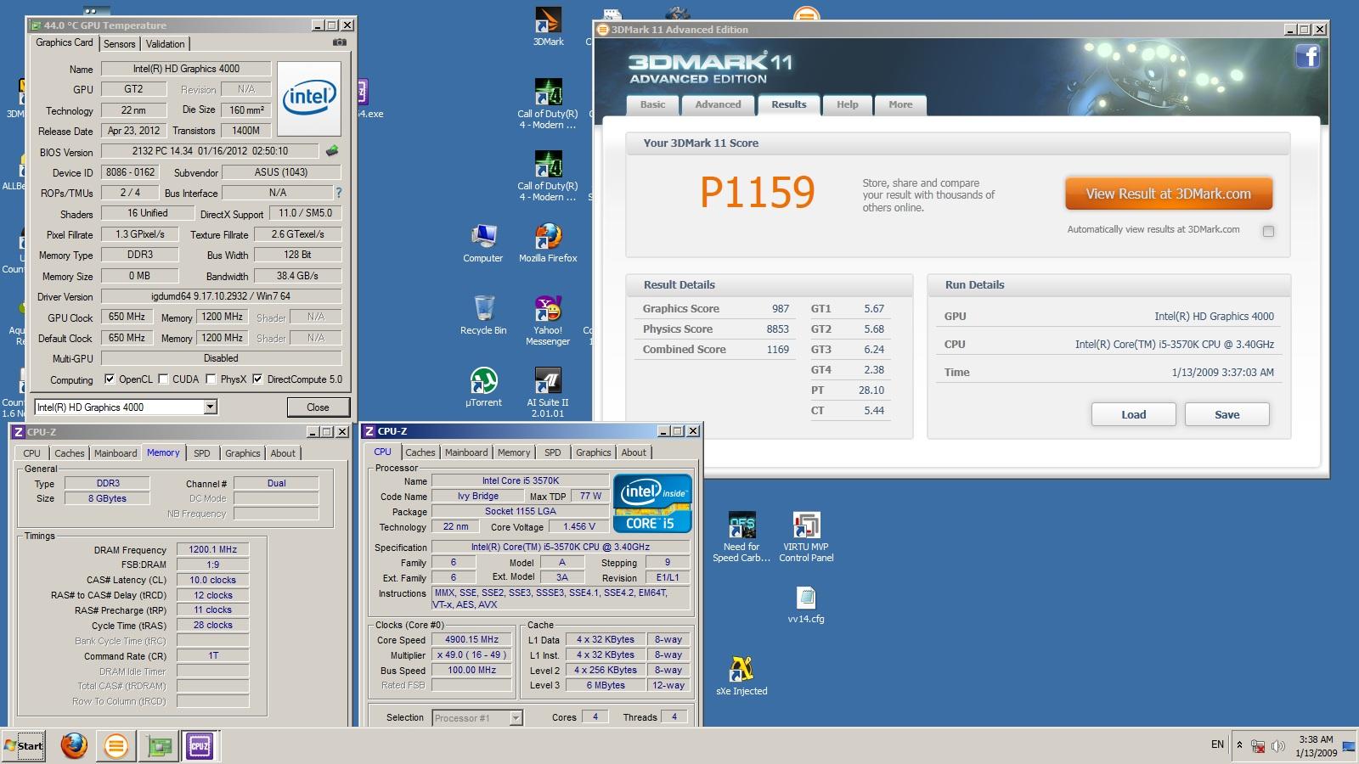Toggle the DirectCompute 5.0 checkbox

tap(257, 379)
